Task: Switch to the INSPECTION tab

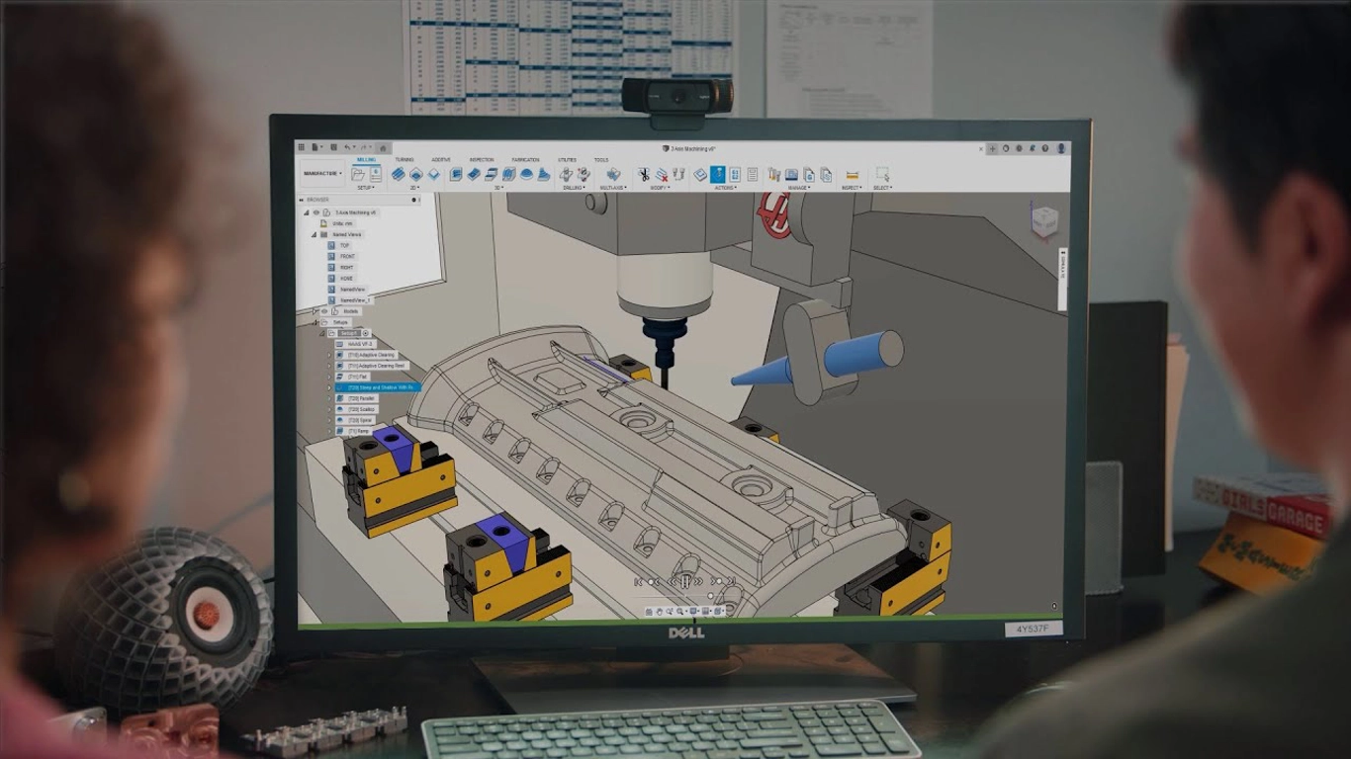Action: coord(482,159)
